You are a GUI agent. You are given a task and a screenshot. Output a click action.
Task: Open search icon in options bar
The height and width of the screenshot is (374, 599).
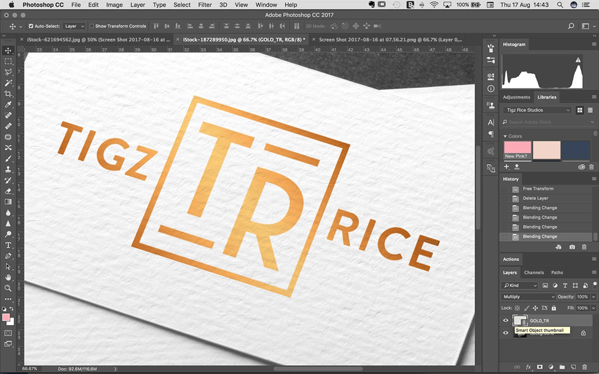[571, 26]
